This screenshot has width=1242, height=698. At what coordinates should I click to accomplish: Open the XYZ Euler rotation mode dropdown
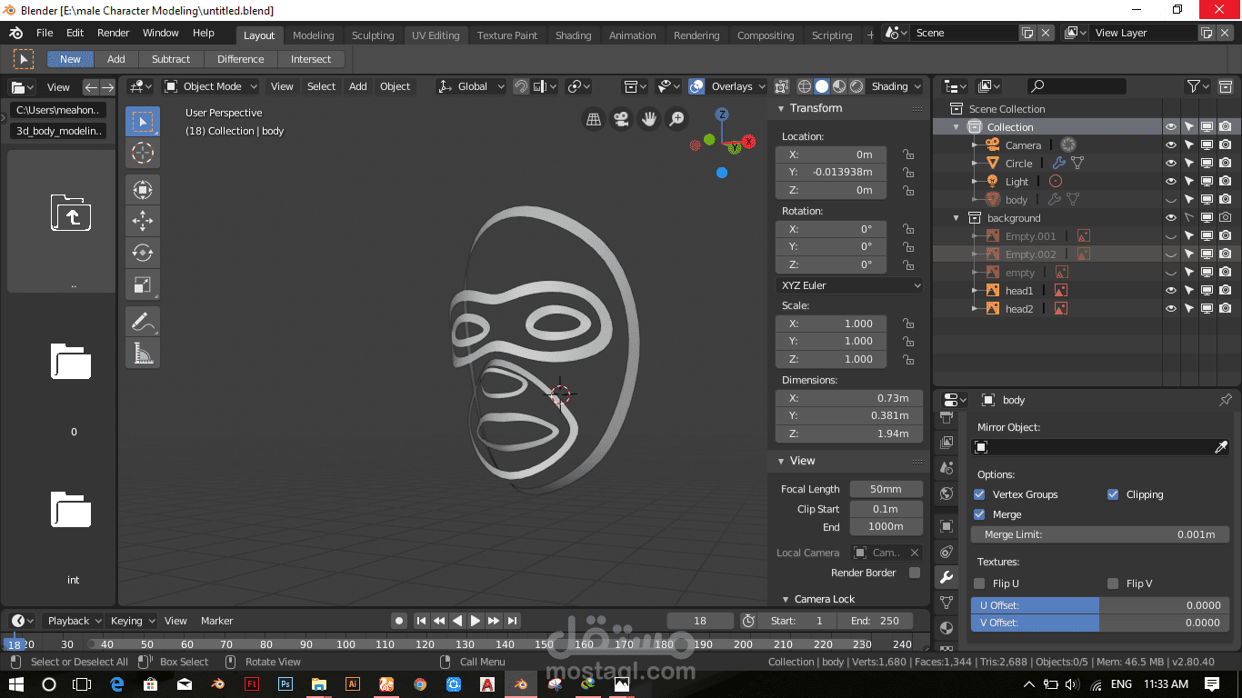(x=849, y=285)
